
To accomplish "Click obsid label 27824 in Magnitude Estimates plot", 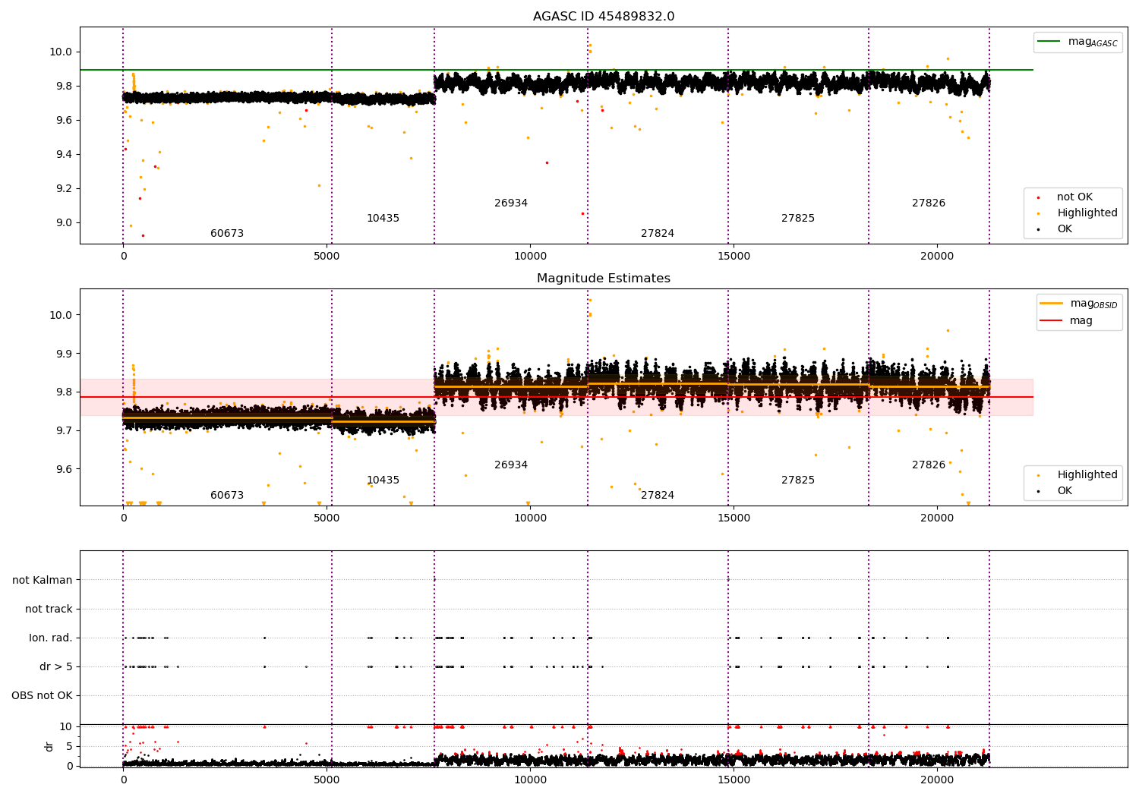I will tap(658, 496).
